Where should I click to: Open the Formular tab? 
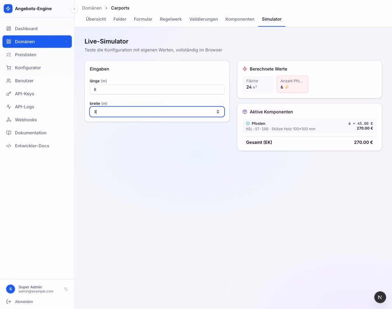(x=143, y=19)
